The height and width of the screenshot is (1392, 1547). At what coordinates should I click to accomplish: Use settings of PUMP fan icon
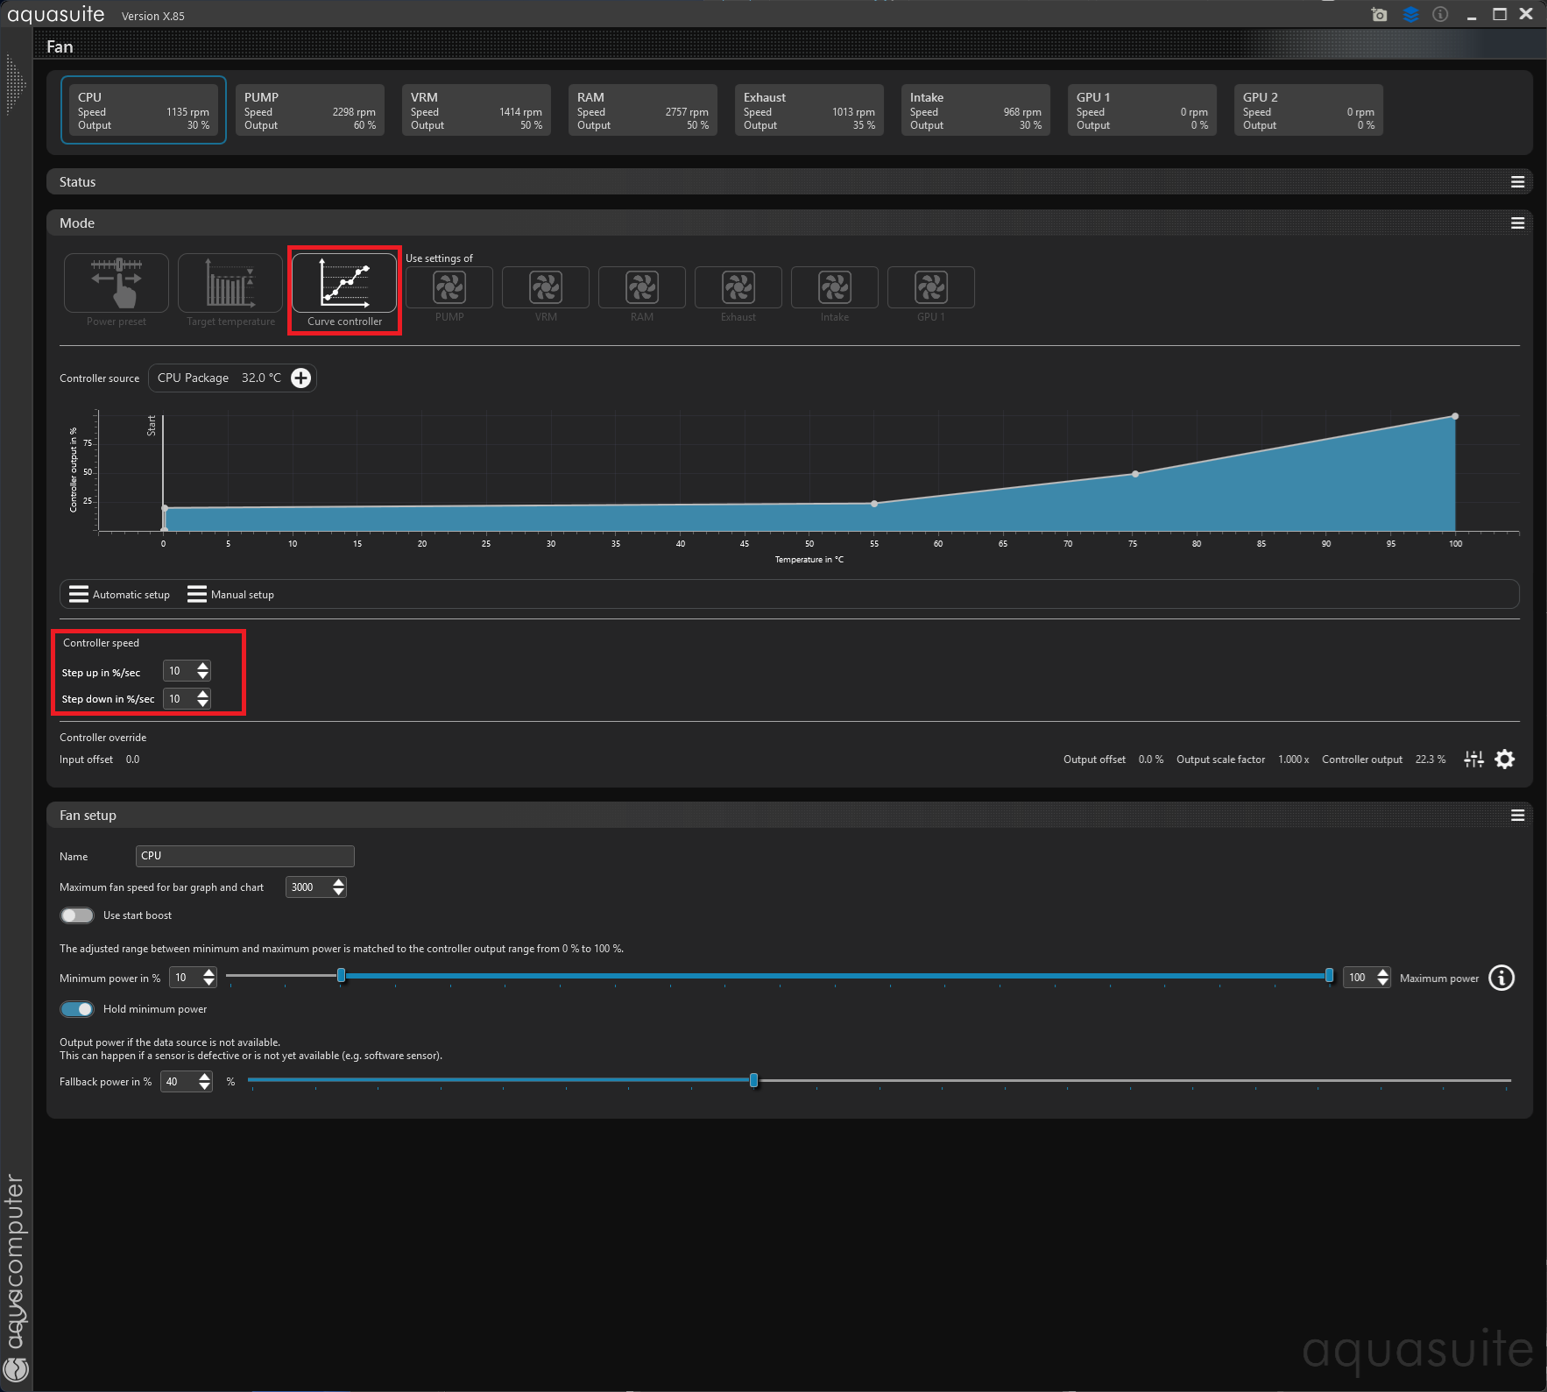[449, 287]
